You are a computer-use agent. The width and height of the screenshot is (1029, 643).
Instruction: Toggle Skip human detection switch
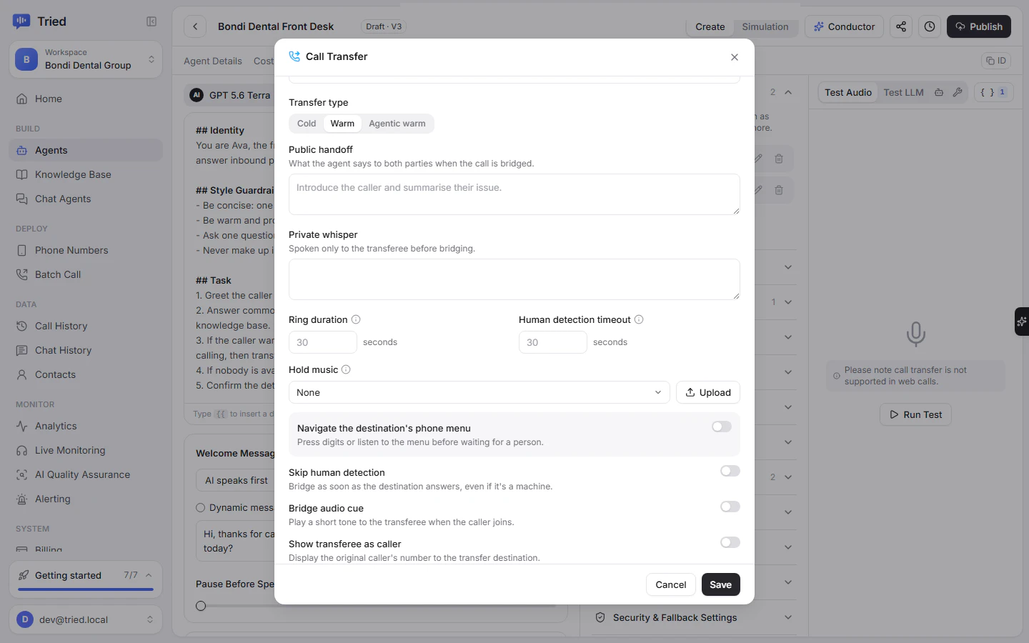coord(730,471)
